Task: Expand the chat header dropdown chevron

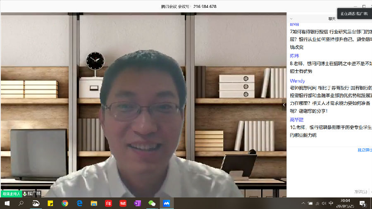Action: tap(291, 19)
